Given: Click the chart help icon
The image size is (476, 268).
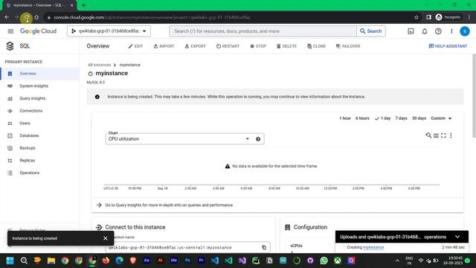Looking at the screenshot, I should (x=258, y=139).
